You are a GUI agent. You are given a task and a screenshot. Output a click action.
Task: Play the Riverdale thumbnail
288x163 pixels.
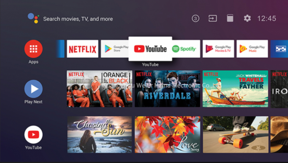pos(168,89)
